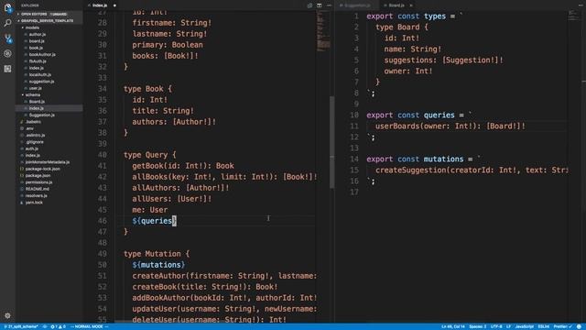Click the open changes icon in left editor toolbar
The image size is (586, 330).
click(x=309, y=5)
